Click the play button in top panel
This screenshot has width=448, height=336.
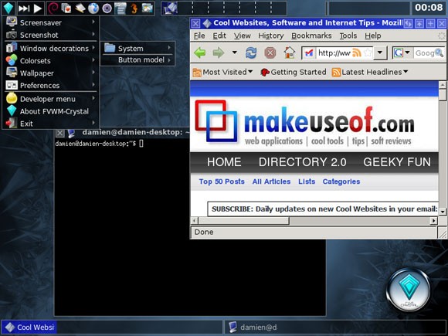click(38, 8)
